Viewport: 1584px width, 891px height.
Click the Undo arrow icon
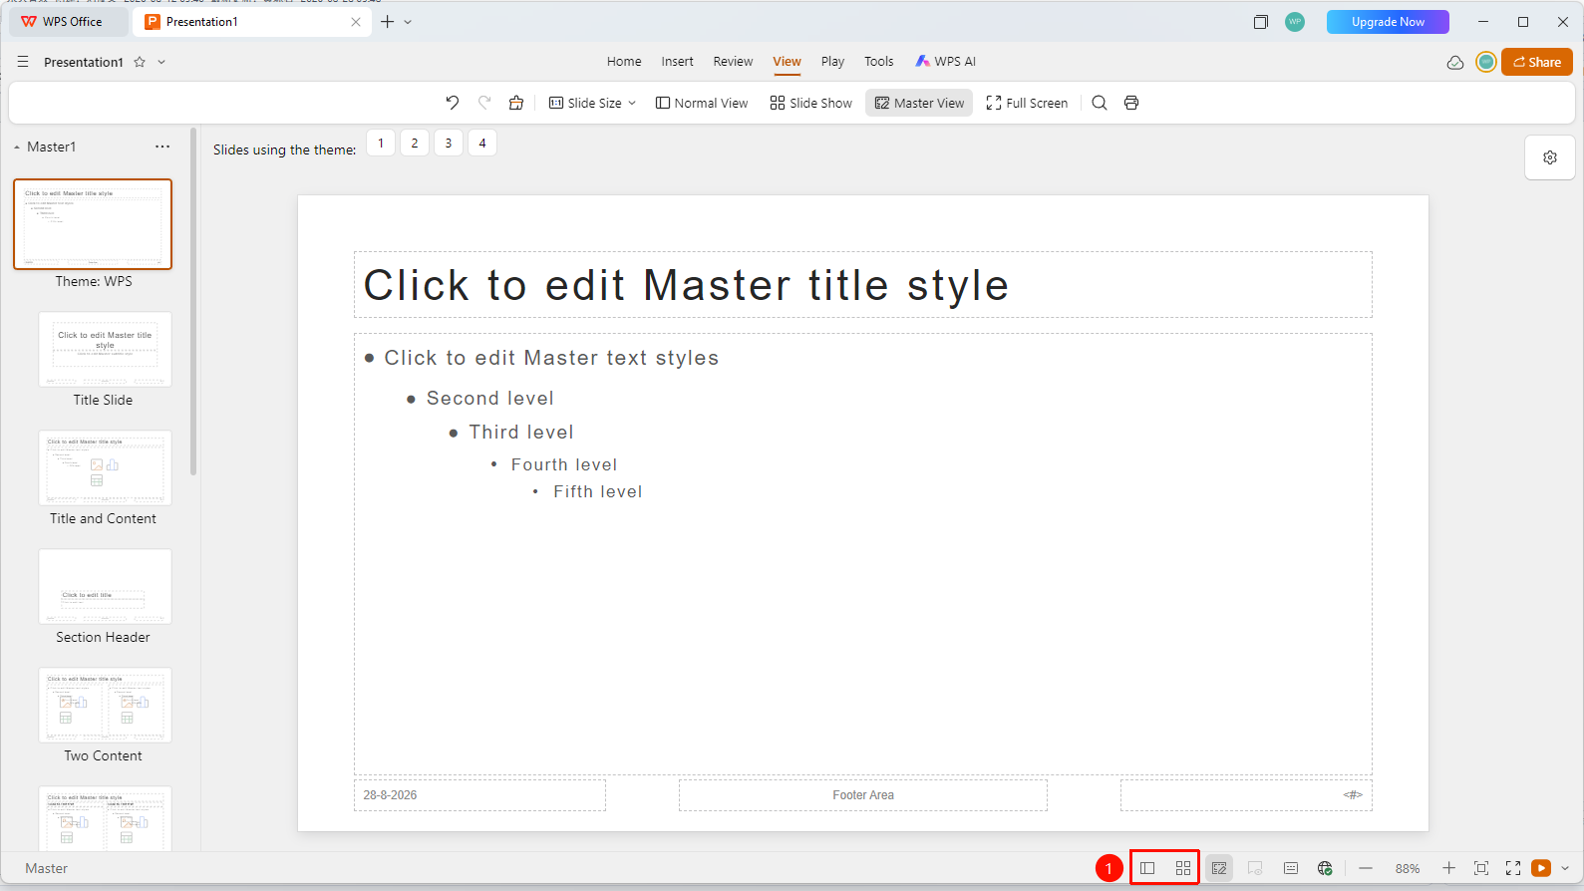pyautogui.click(x=452, y=103)
